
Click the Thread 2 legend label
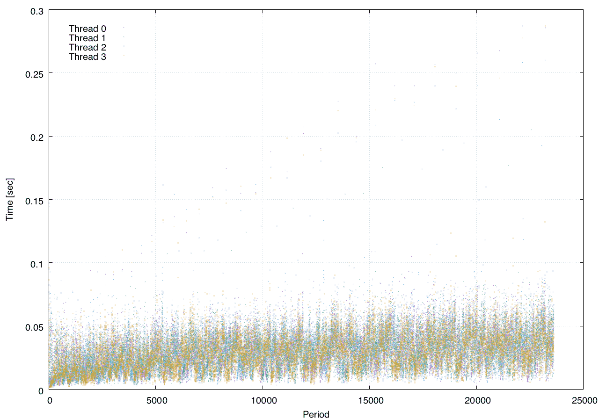(x=88, y=48)
